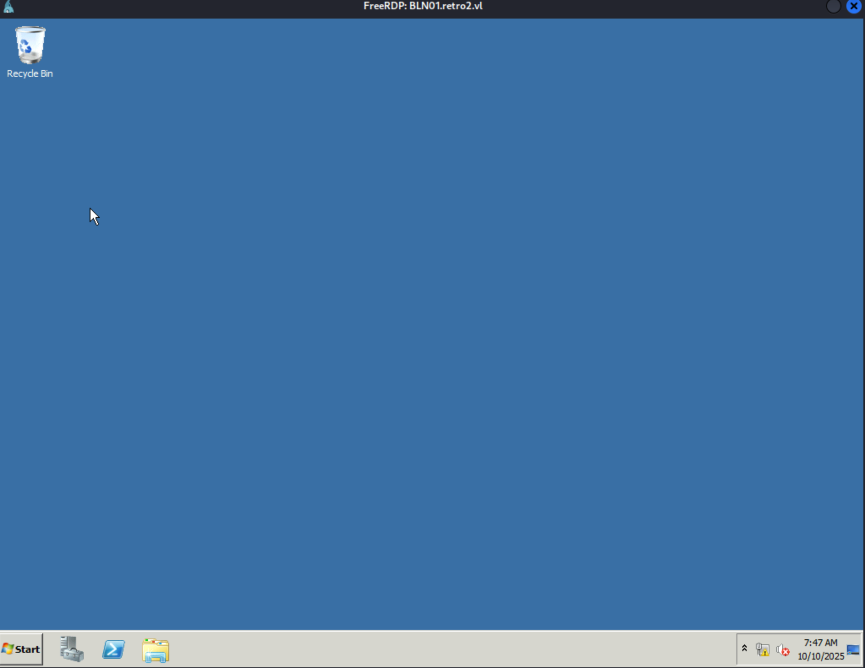Image resolution: width=865 pixels, height=668 pixels.
Task: Launch Windows PowerShell from the taskbar
Action: coord(113,649)
